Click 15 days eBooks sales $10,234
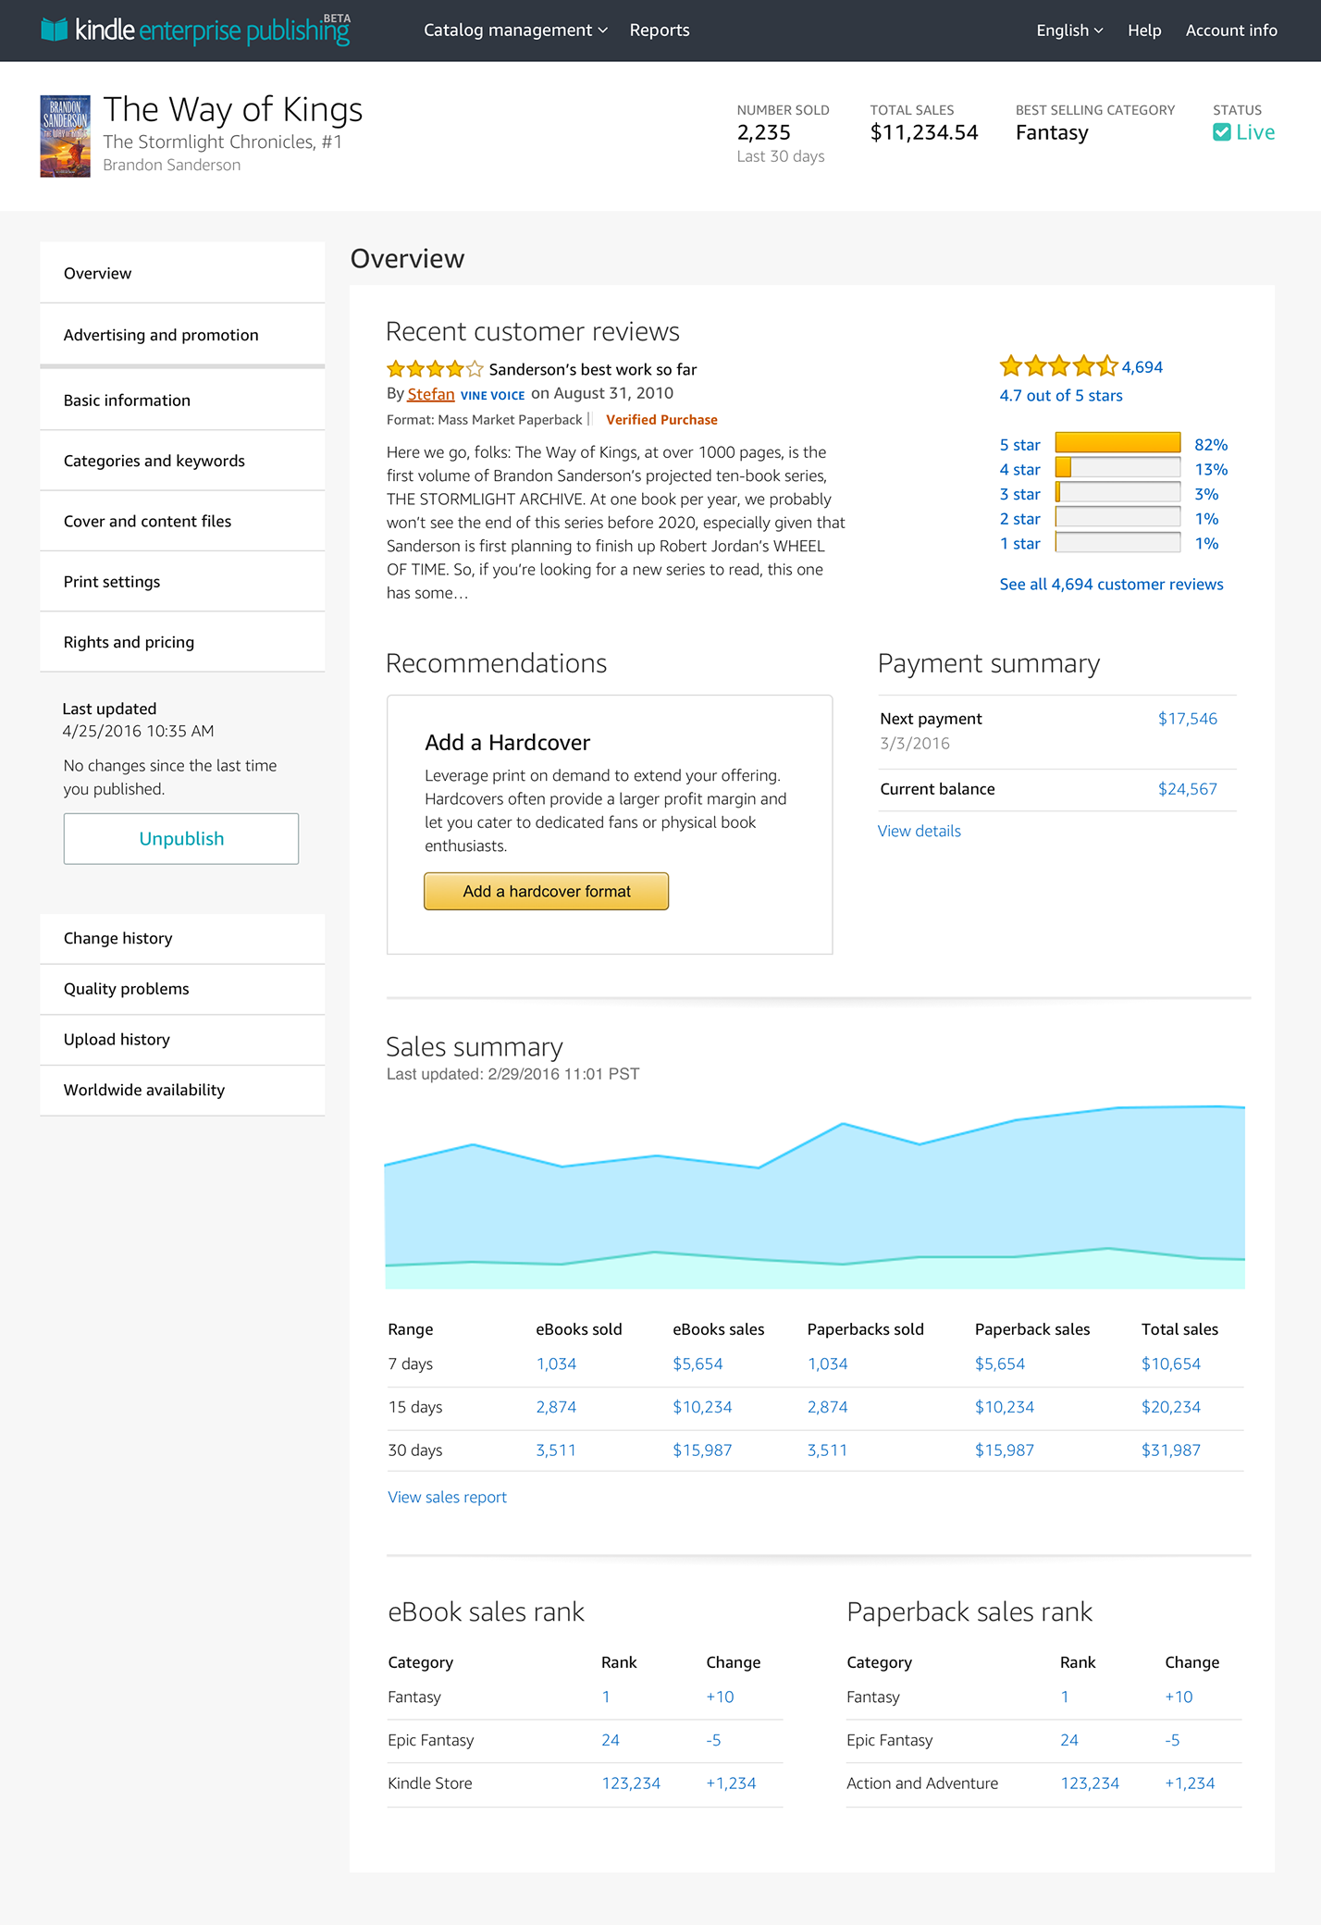 tap(702, 1407)
